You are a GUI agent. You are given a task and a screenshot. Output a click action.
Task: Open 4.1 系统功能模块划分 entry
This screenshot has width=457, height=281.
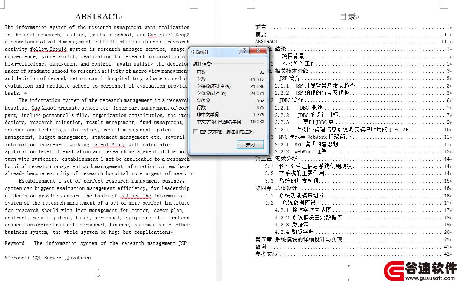pos(357,196)
